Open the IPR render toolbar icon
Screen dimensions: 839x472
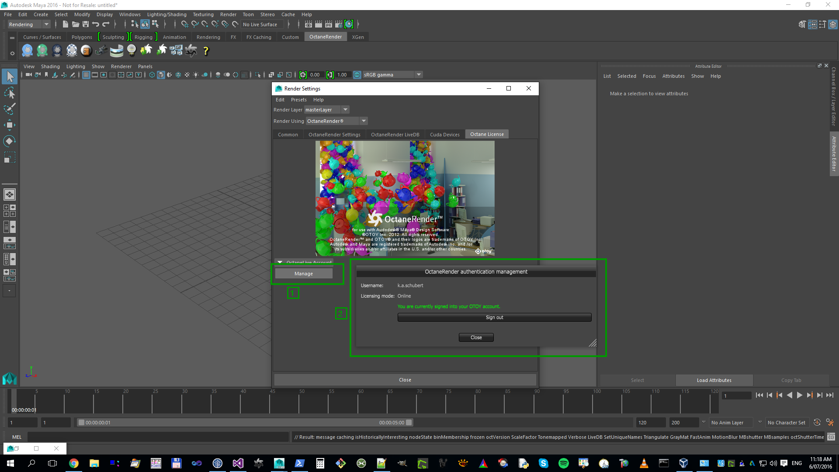[329, 24]
